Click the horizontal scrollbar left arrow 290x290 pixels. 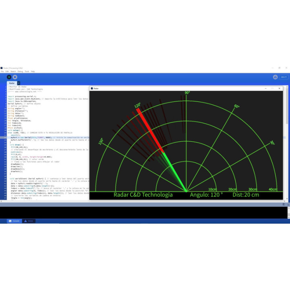(1, 201)
